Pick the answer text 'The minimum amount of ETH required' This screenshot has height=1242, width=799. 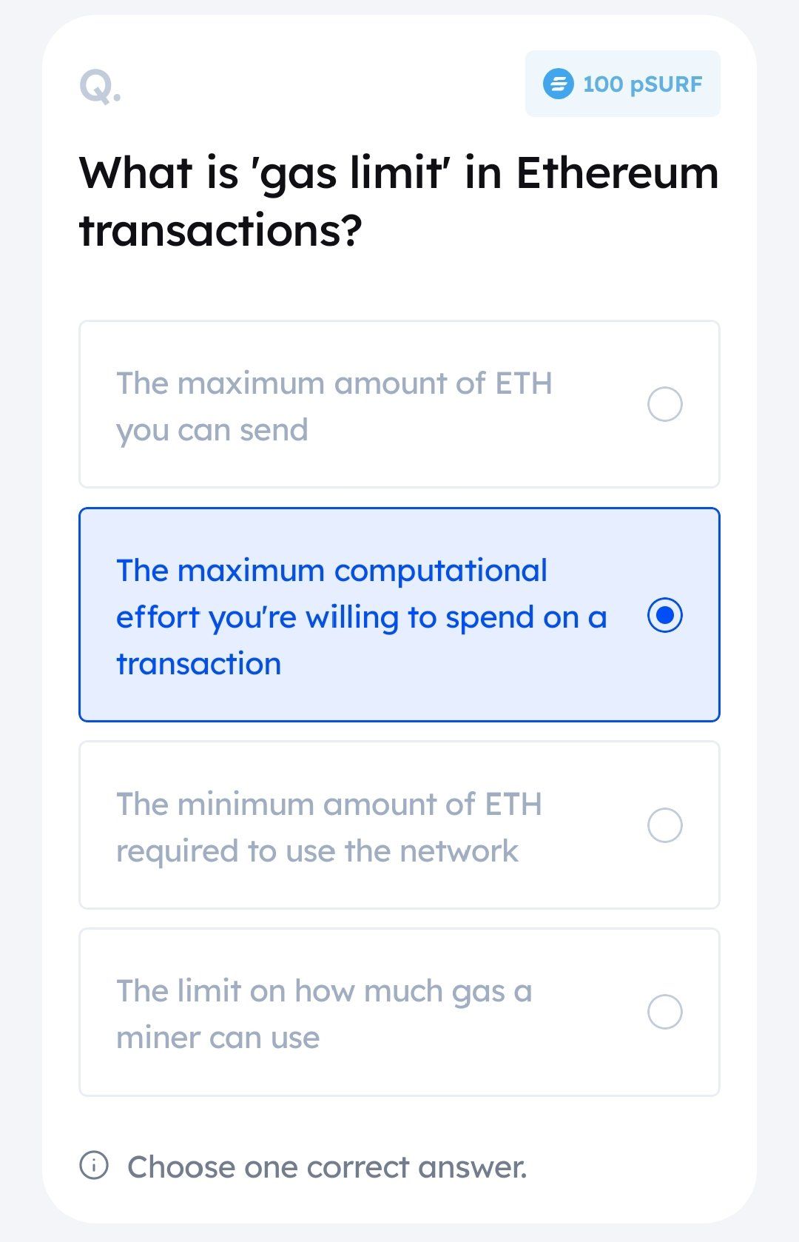329,827
